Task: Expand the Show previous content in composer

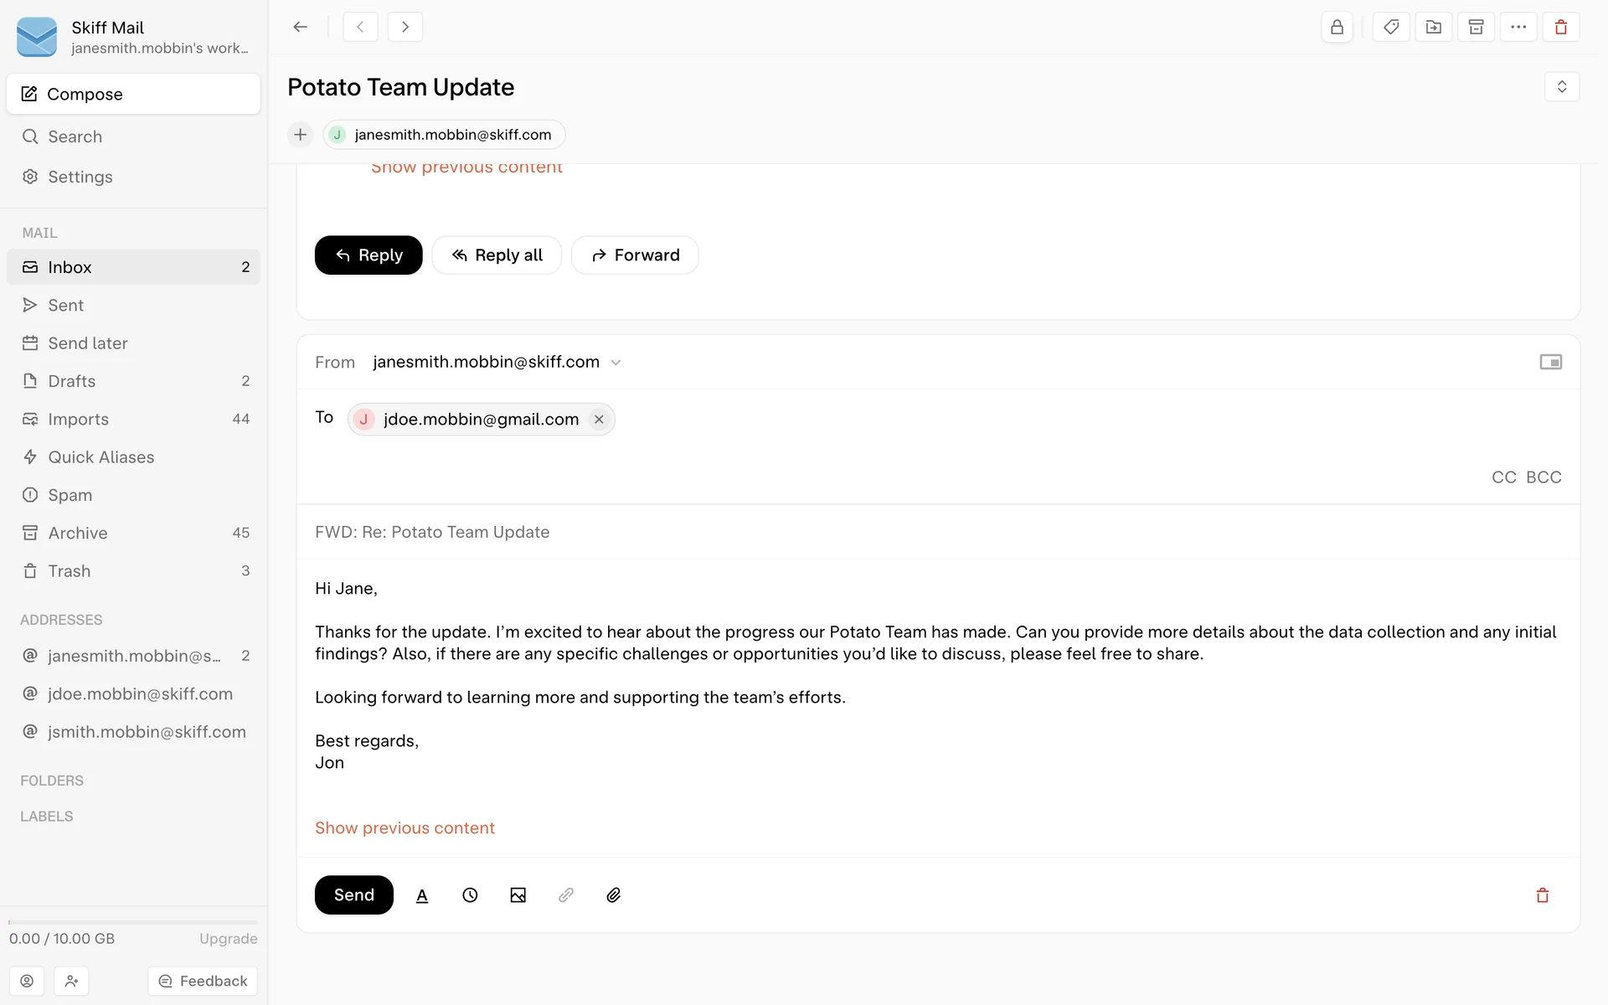Action: click(x=405, y=828)
